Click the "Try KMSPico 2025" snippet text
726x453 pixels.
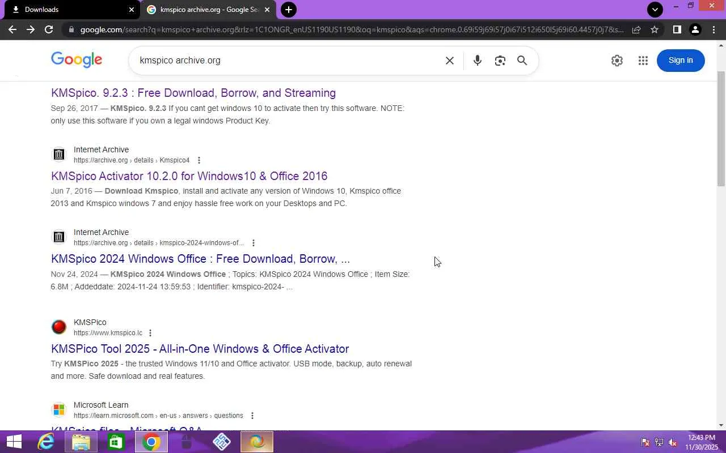click(85, 364)
